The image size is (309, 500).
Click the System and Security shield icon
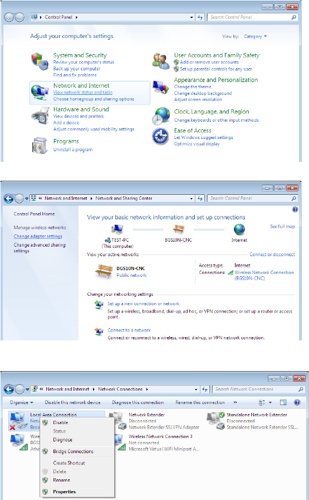(x=40, y=61)
